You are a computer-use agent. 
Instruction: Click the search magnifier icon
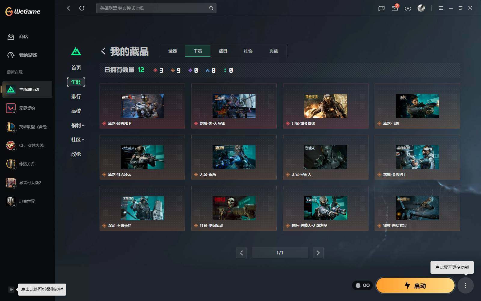(211, 8)
